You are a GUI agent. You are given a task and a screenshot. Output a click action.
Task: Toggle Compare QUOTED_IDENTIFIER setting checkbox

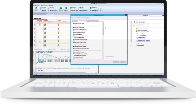[x=73, y=48]
